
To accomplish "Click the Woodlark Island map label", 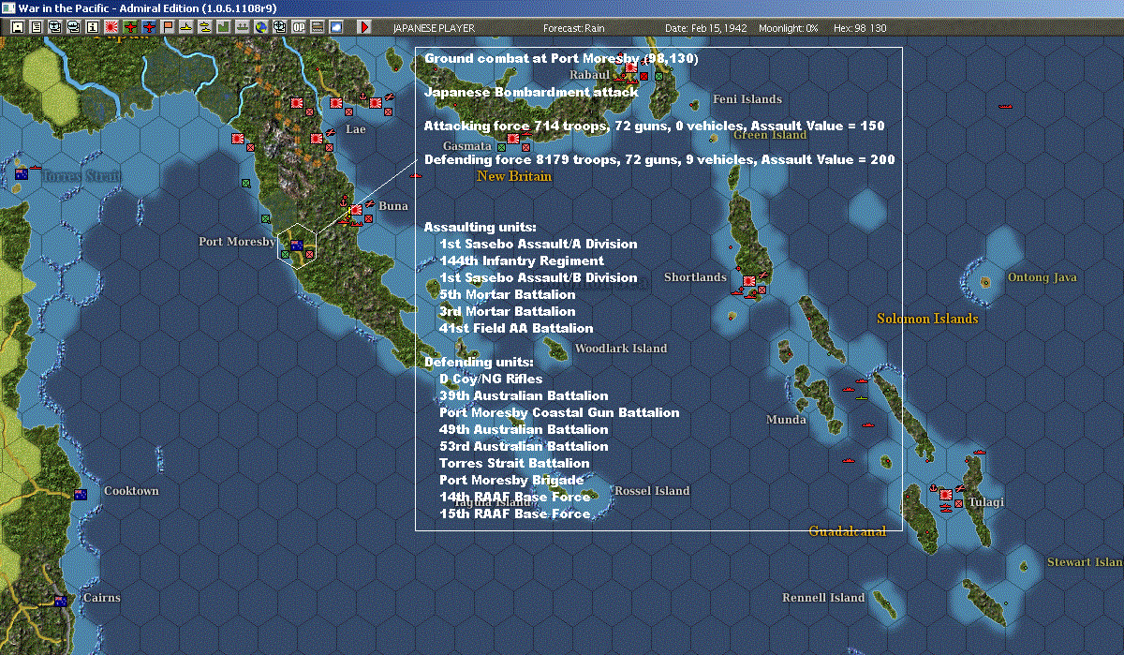I will pyautogui.click(x=621, y=349).
